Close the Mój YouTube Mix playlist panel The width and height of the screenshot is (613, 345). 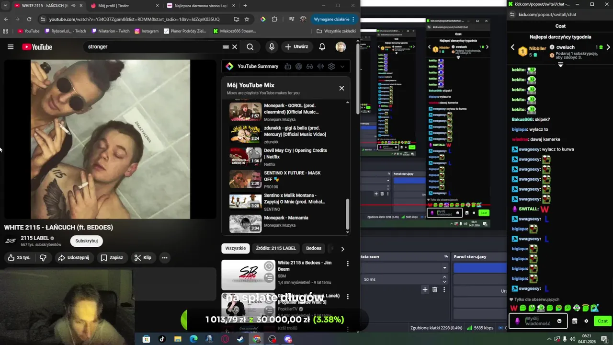pos(341,88)
